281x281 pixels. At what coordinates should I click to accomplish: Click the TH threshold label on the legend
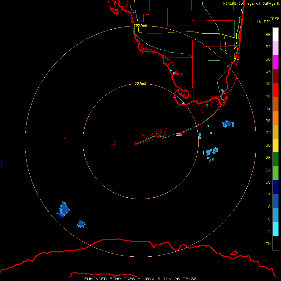[x=268, y=244]
